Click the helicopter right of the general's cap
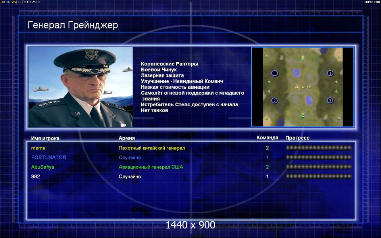This screenshot has height=238, width=381. [x=127, y=70]
